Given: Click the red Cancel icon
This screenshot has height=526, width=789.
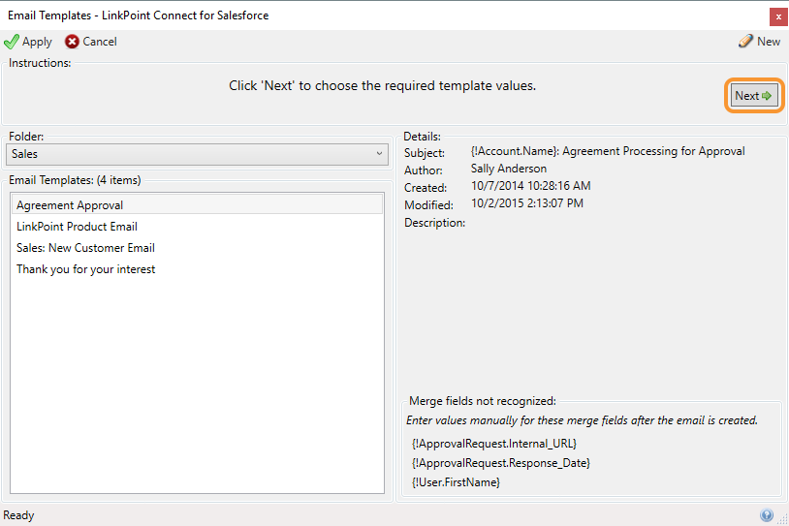Looking at the screenshot, I should point(72,42).
